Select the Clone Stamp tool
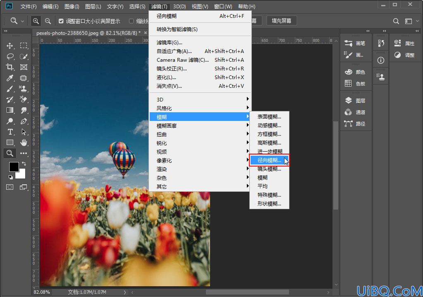The width and height of the screenshot is (423, 297). tap(24, 89)
